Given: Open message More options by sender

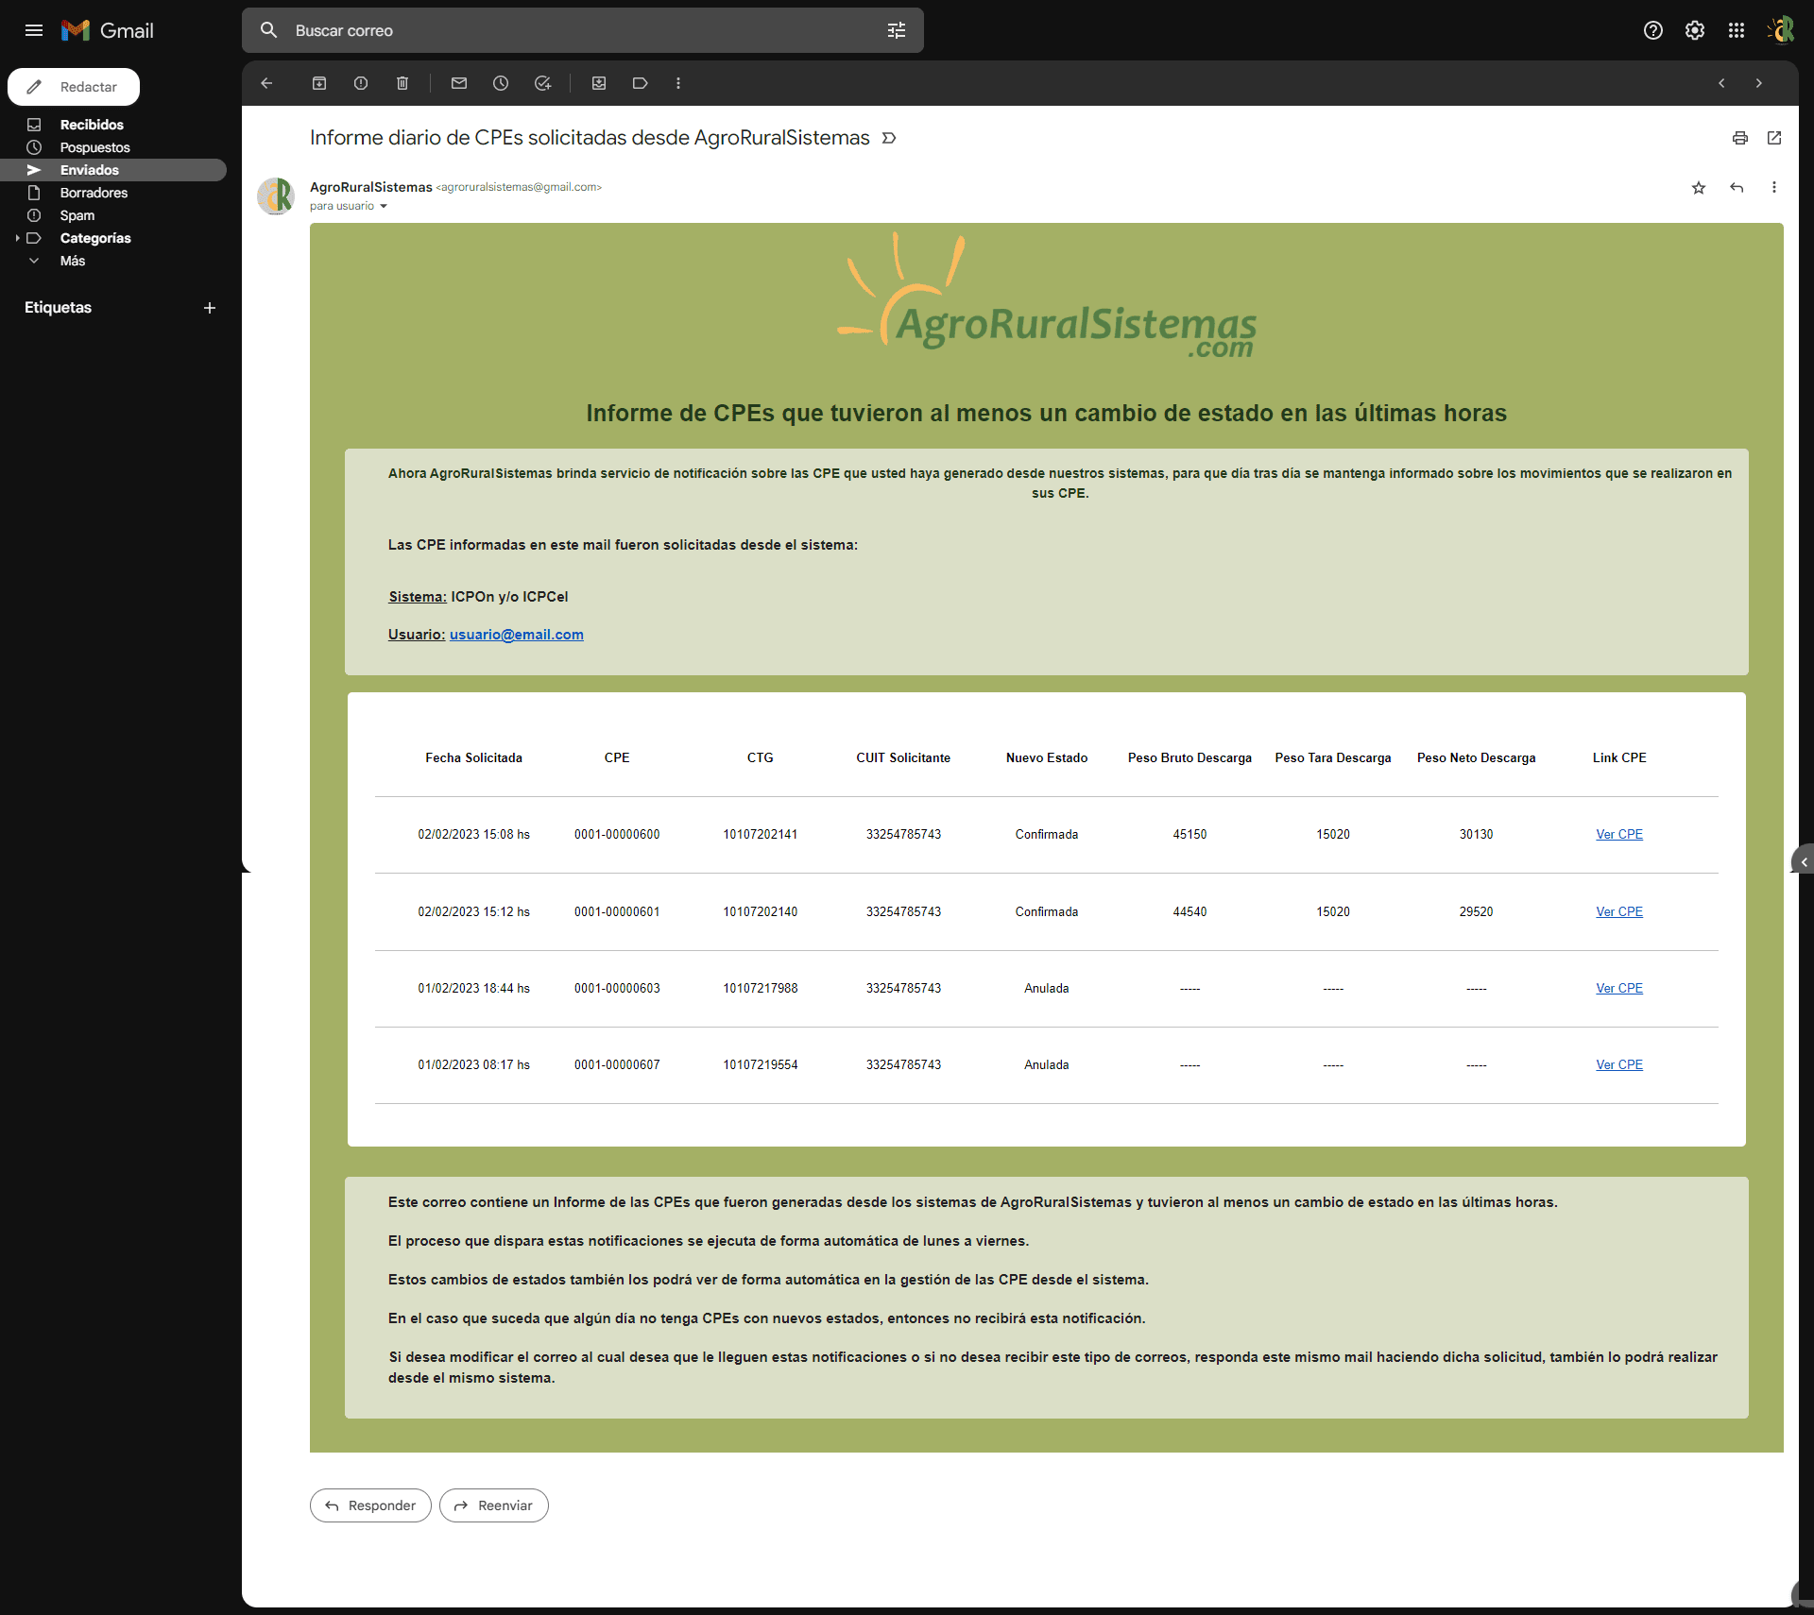Looking at the screenshot, I should click(x=1774, y=187).
